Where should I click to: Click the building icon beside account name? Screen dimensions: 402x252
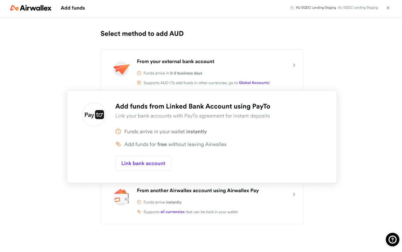[x=292, y=8]
